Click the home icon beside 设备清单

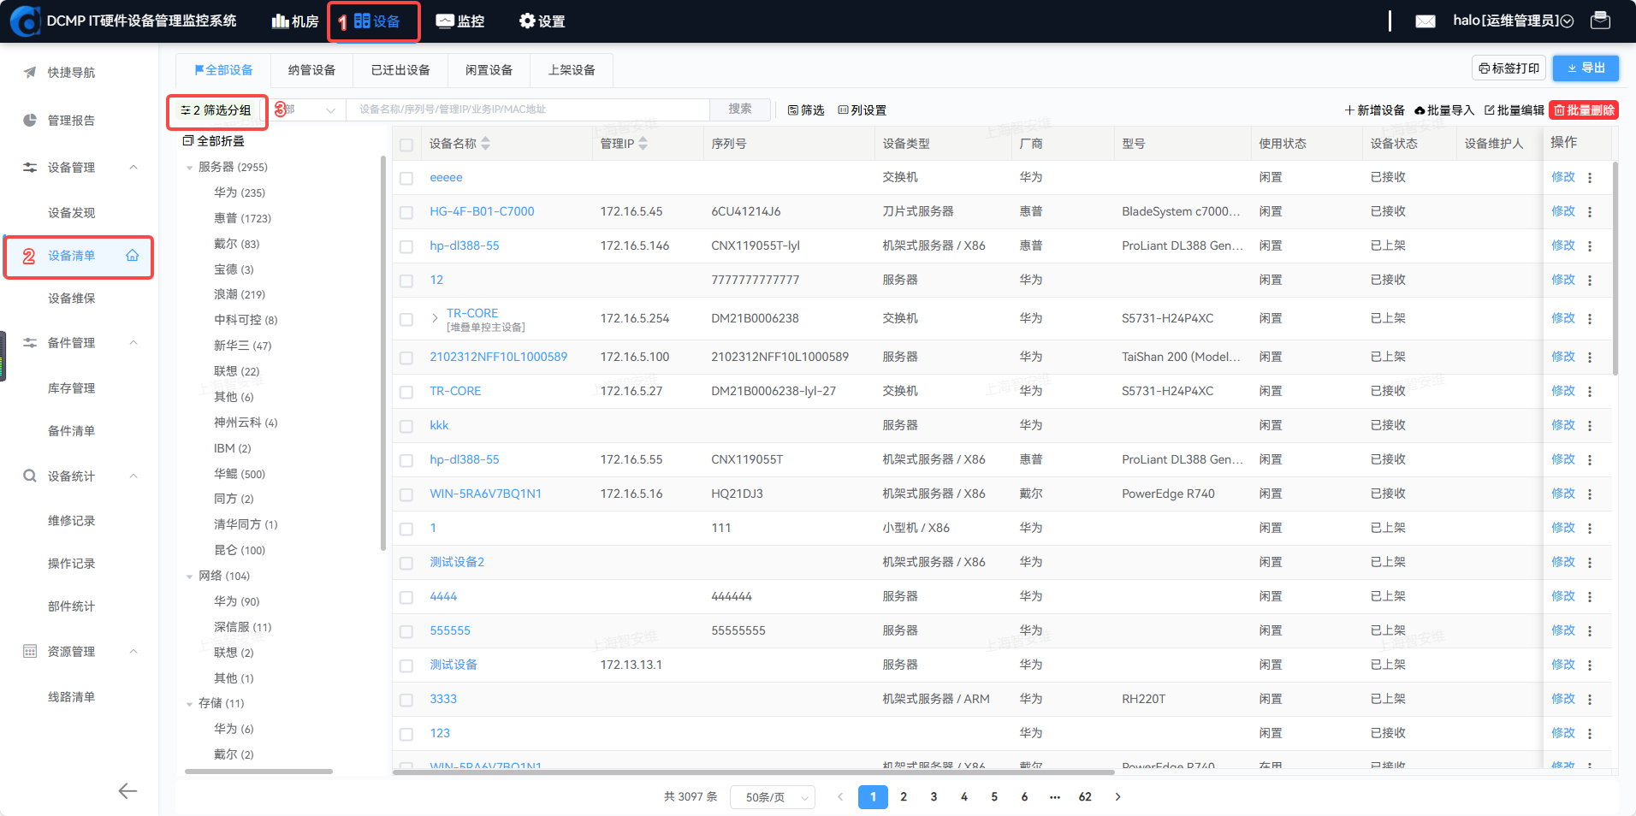133,256
